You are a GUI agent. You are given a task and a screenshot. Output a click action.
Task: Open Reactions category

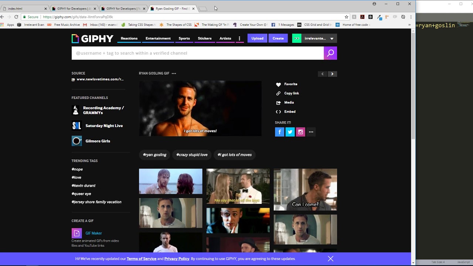[x=129, y=38]
